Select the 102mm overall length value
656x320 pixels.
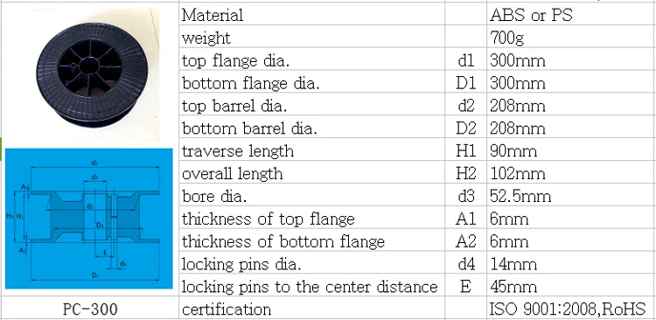(571, 174)
